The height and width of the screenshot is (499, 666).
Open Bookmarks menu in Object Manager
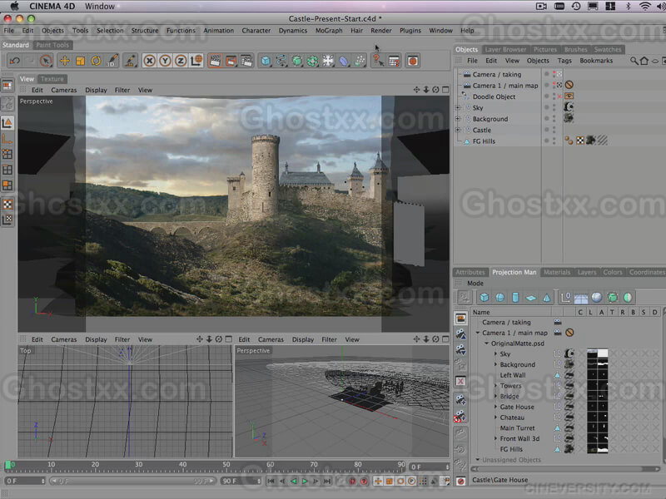pos(596,61)
